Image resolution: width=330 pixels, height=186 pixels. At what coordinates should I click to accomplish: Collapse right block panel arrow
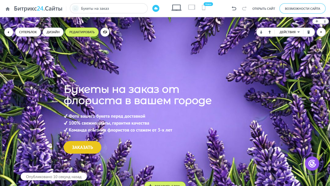pyautogui.click(x=321, y=32)
